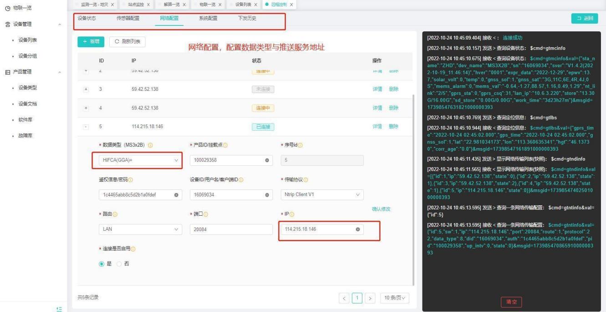Click the next page arrow in pagination
Screen dimensions: 606x312
pos(370,298)
